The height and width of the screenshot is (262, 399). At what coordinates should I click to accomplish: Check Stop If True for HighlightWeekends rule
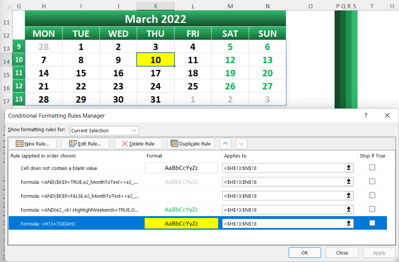pos(372,209)
